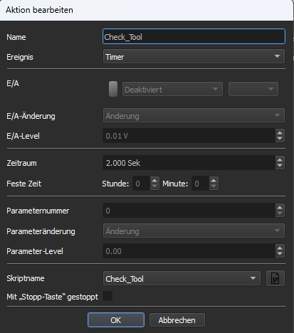
Task: Click the Zeitraum label
Action: [21, 163]
